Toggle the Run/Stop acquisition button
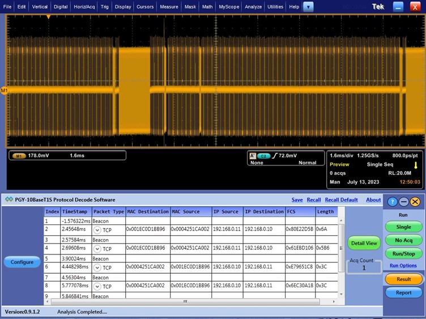Screen dimensions: 426x319 click(403, 254)
